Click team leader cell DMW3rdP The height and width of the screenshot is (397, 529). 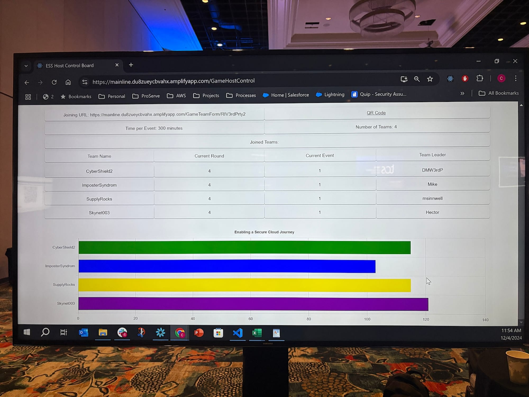[432, 170]
